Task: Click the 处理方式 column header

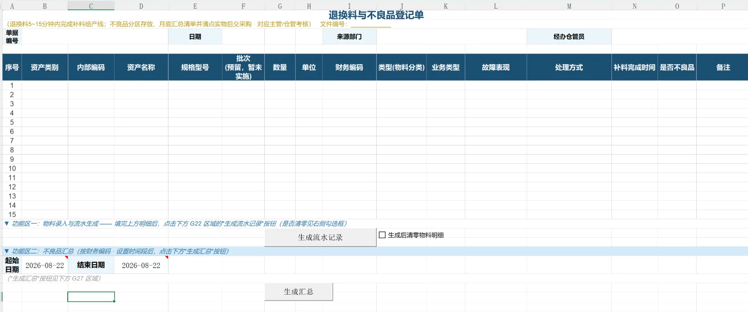Action: tap(569, 67)
